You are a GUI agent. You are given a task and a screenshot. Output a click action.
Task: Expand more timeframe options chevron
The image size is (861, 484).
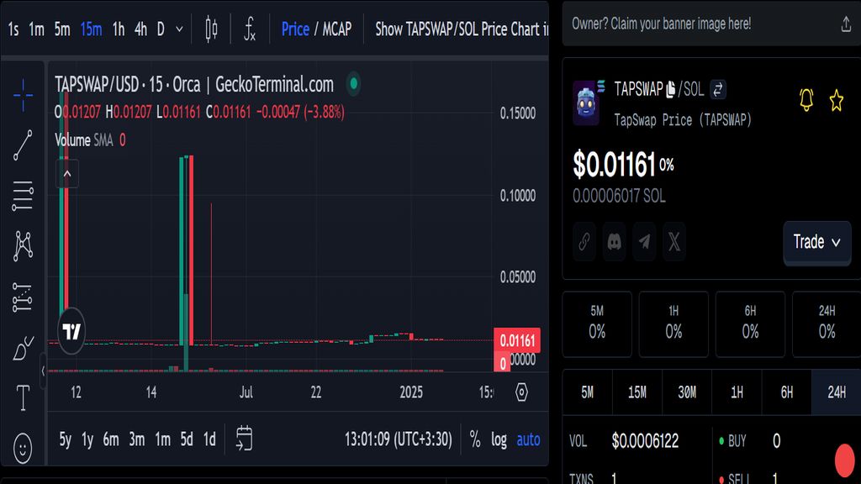[179, 29]
